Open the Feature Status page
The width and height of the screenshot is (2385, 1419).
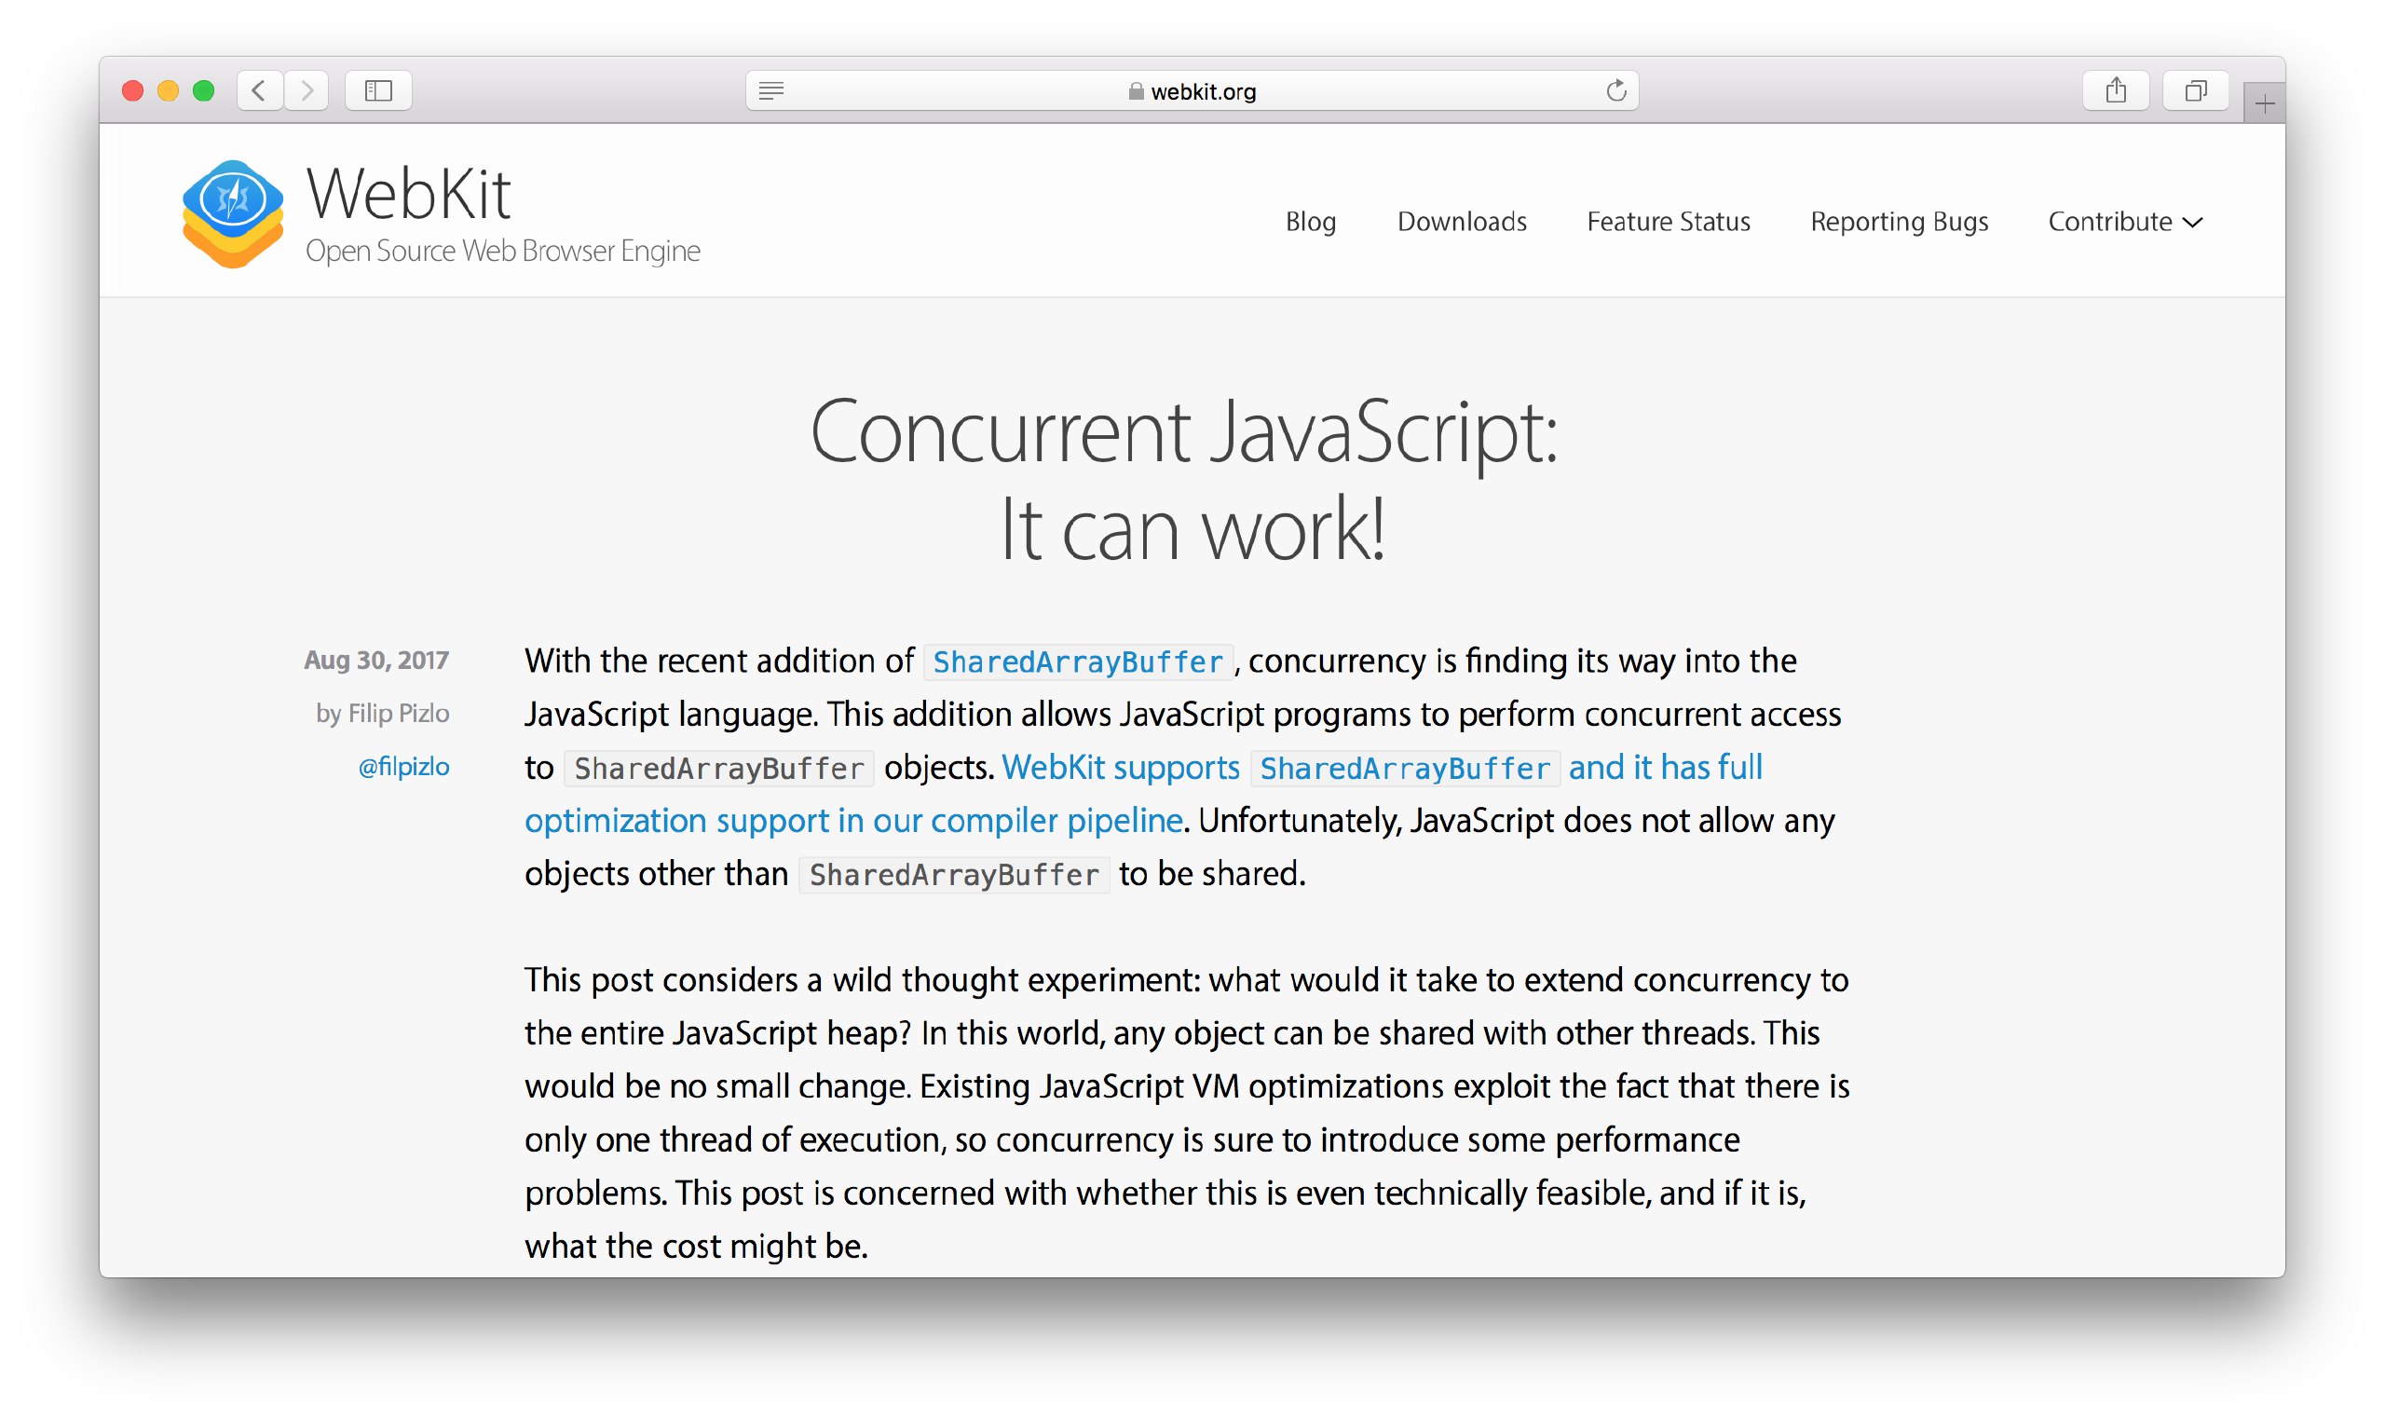pos(1668,222)
